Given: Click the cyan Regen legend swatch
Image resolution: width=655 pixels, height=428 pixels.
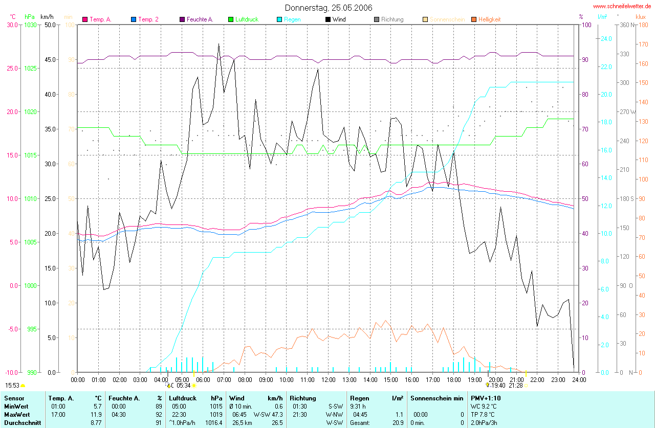Looking at the screenshot, I should (279, 19).
